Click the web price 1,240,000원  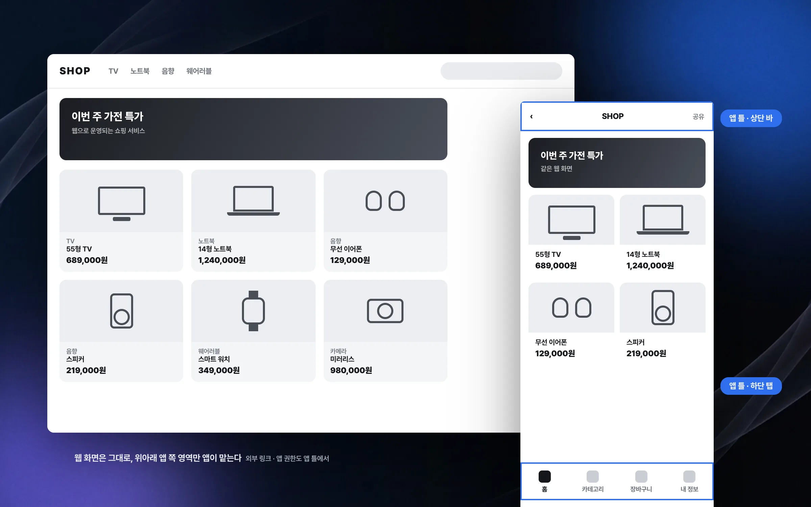[x=222, y=260]
